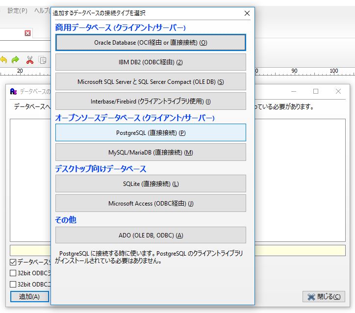Toggle the checked データベース checkbox
The height and width of the screenshot is (313, 355).
pyautogui.click(x=13, y=262)
